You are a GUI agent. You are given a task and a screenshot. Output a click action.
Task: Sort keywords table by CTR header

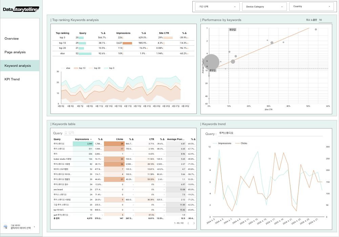(x=152, y=139)
